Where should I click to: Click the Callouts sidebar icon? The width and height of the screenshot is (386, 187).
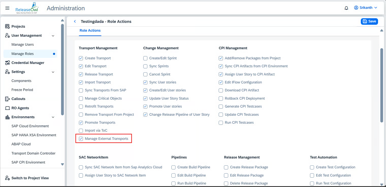(x=7, y=99)
